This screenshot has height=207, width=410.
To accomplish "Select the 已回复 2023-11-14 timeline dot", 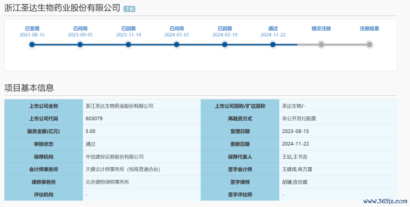I will tap(128, 45).
